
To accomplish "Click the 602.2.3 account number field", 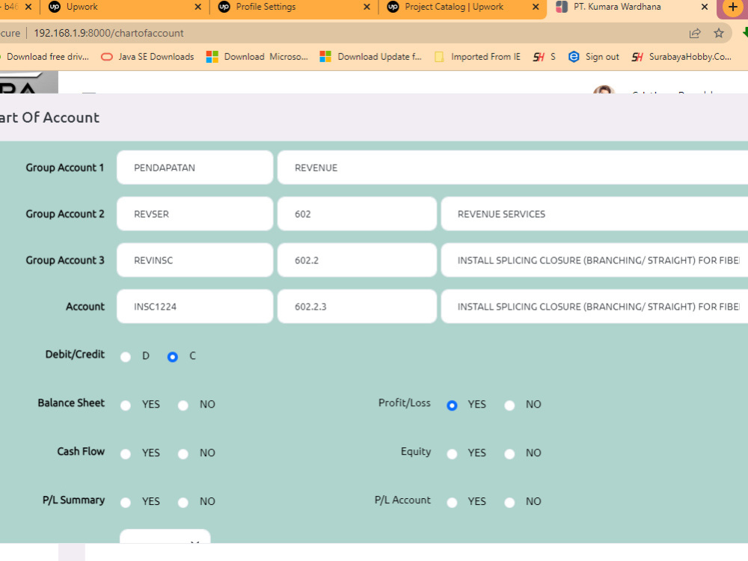I will 357,306.
